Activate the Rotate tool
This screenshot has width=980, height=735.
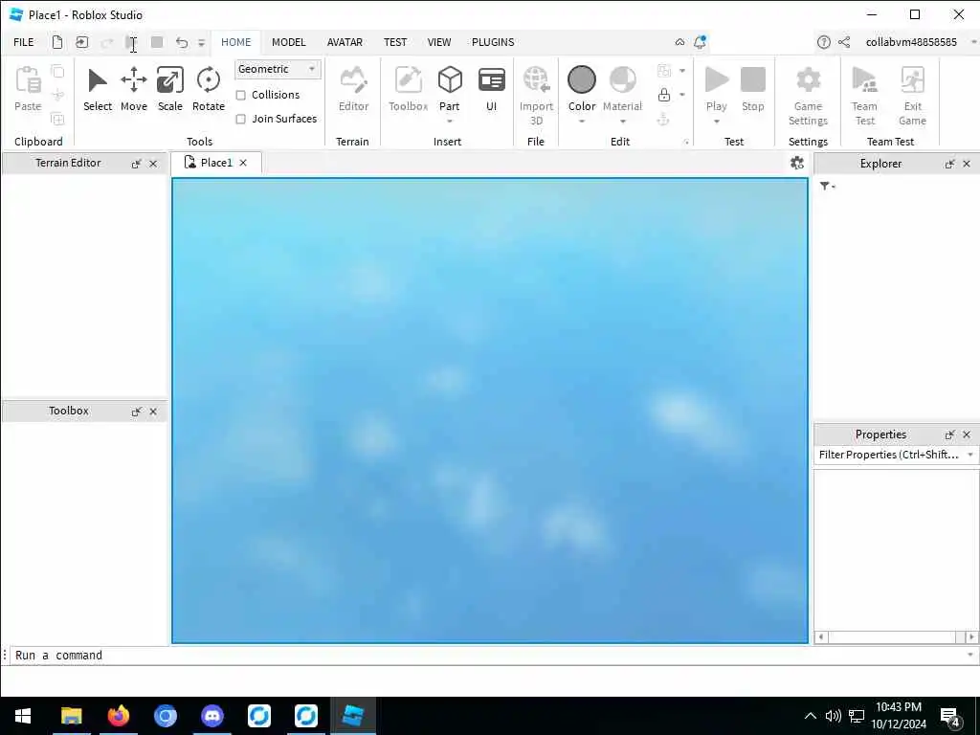pos(208,89)
